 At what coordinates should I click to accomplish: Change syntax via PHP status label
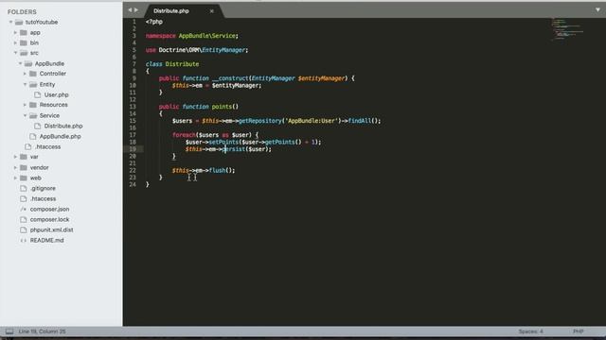click(x=579, y=331)
